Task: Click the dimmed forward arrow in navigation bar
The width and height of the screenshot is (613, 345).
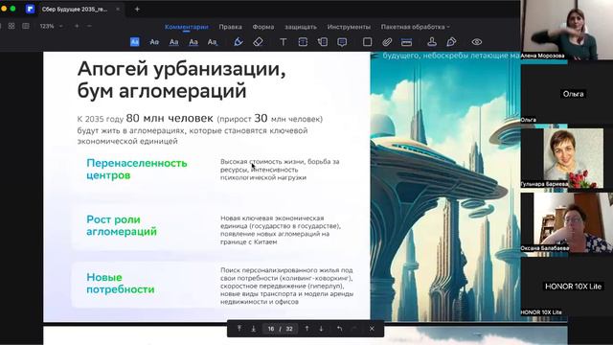Action: pyautogui.click(x=354, y=329)
